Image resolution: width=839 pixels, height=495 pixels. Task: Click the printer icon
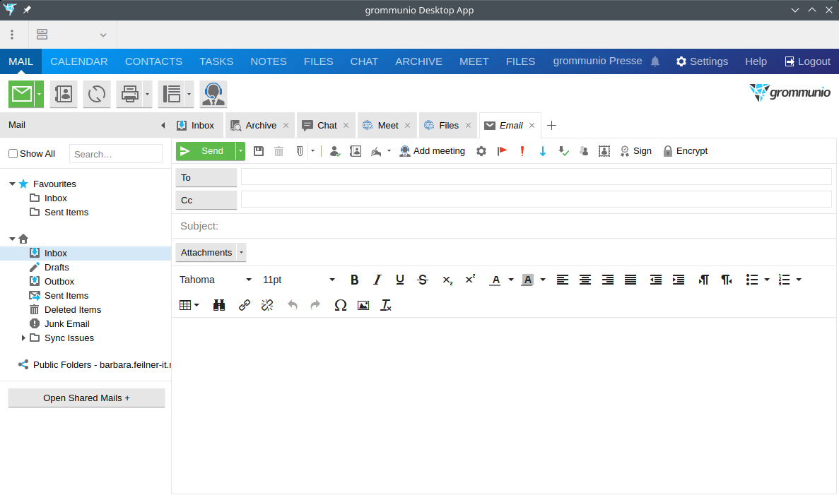pyautogui.click(x=129, y=94)
